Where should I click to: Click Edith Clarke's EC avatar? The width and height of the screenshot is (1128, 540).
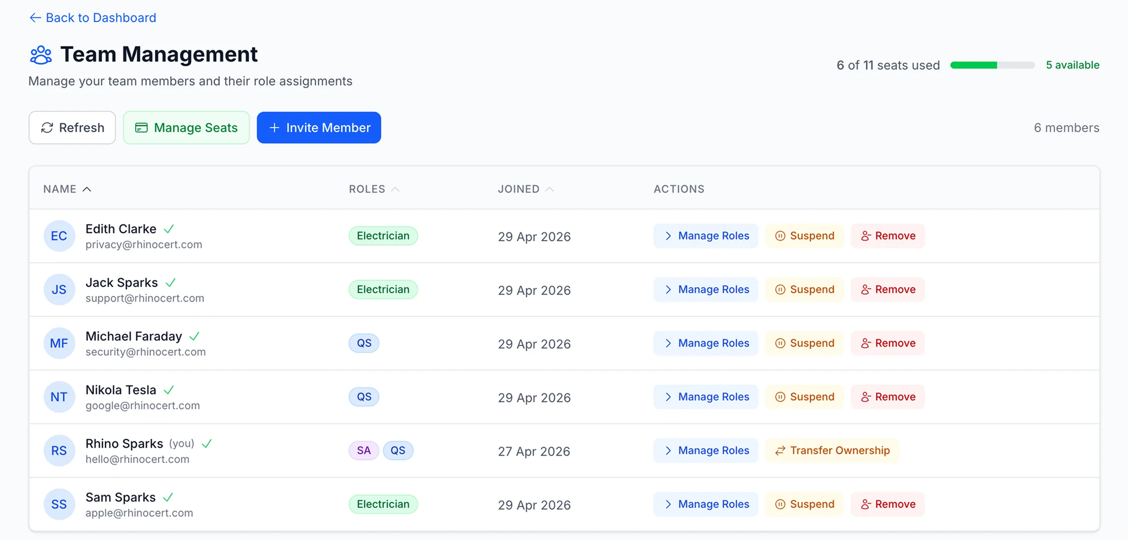[x=59, y=236]
